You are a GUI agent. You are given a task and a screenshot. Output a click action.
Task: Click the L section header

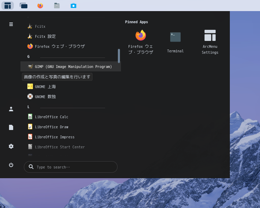pyautogui.click(x=28, y=107)
